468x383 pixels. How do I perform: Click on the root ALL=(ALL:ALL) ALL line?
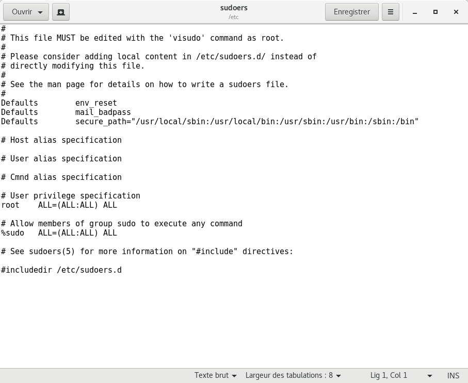coord(59,205)
